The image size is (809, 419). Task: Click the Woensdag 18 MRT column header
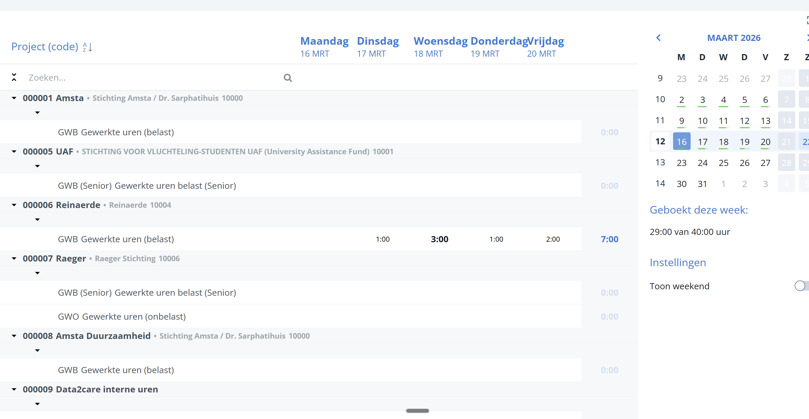440,47
